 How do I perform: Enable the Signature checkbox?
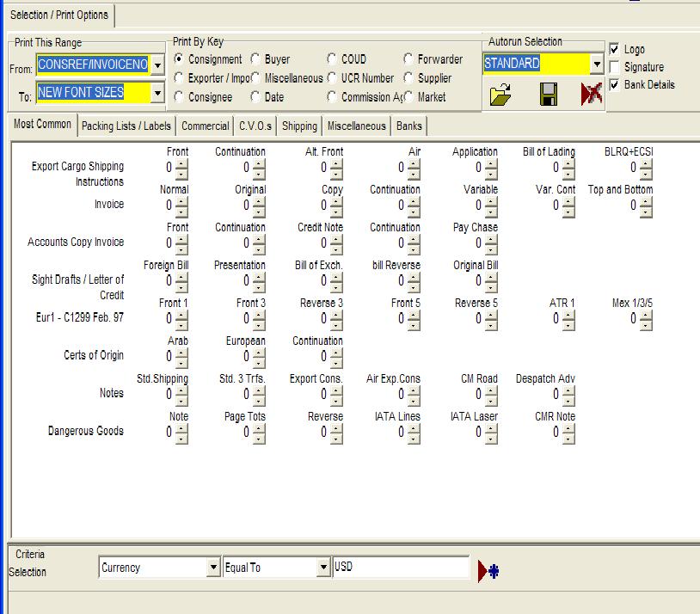point(614,67)
